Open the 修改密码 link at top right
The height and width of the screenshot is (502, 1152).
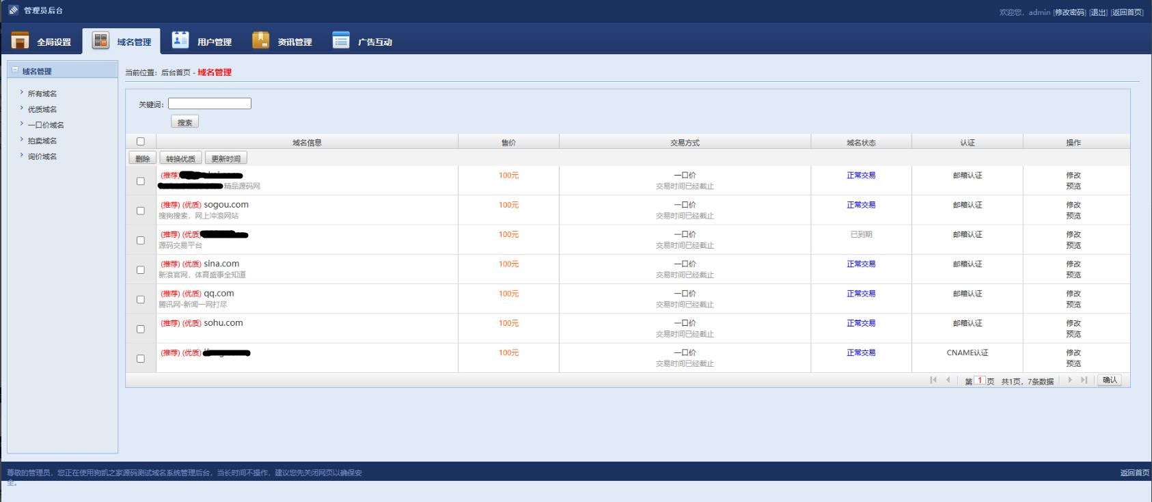click(x=1069, y=12)
